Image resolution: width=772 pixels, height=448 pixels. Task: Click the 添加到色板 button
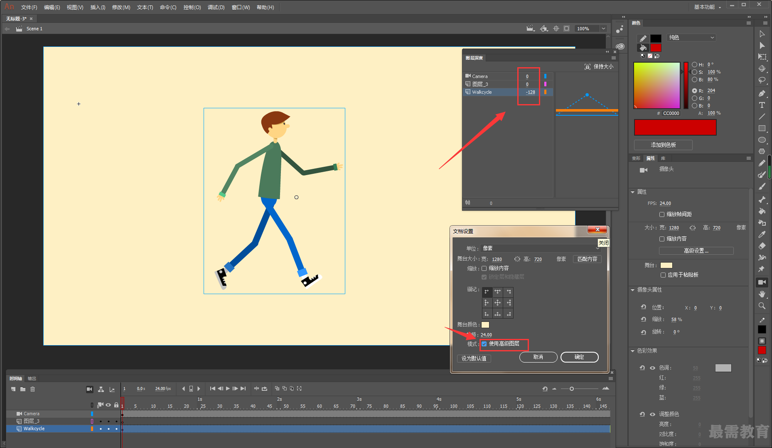[664, 145]
